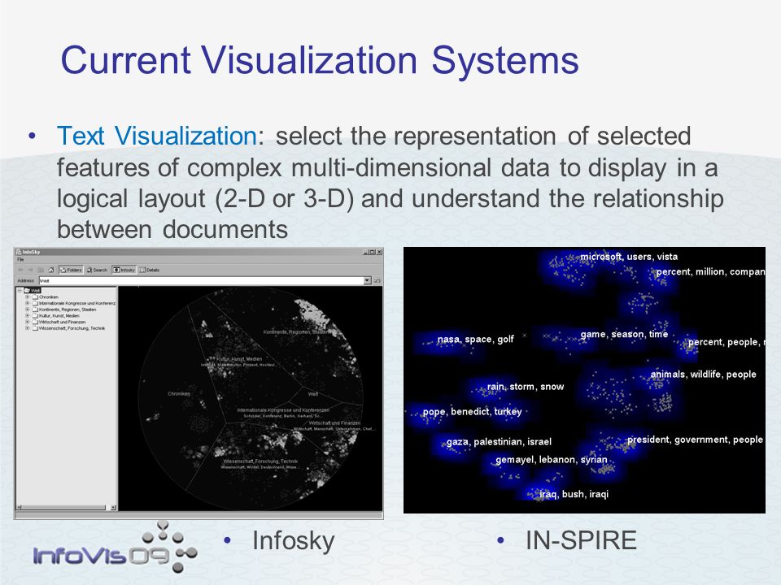Click the 'Text Visualization' blue heading text
The width and height of the screenshot is (781, 585).
(x=157, y=136)
